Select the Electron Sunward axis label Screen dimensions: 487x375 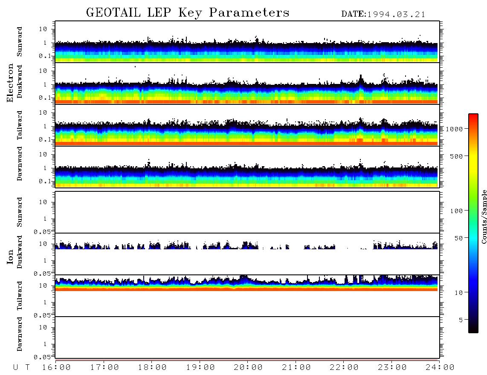click(x=20, y=42)
